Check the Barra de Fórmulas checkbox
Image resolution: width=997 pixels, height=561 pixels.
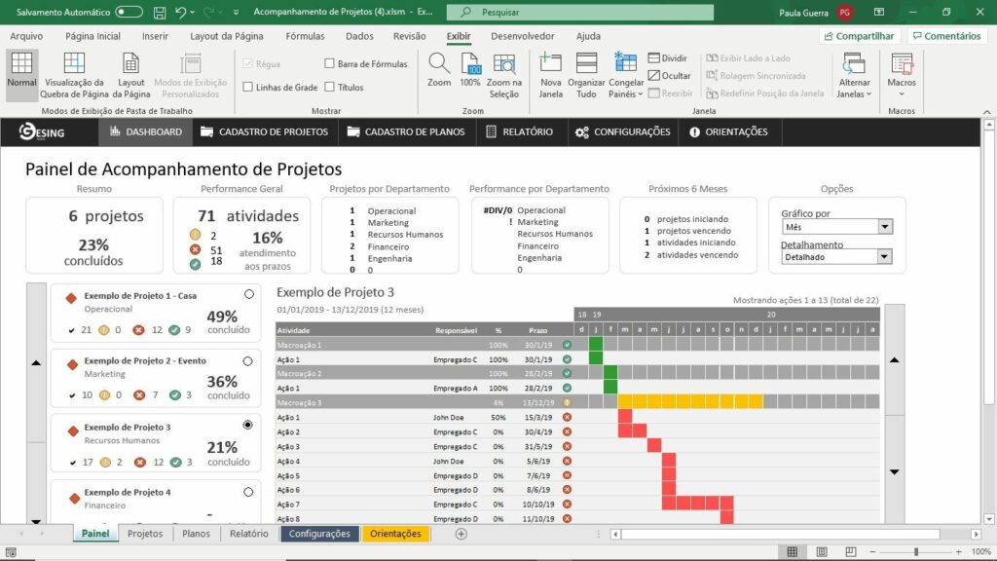330,63
